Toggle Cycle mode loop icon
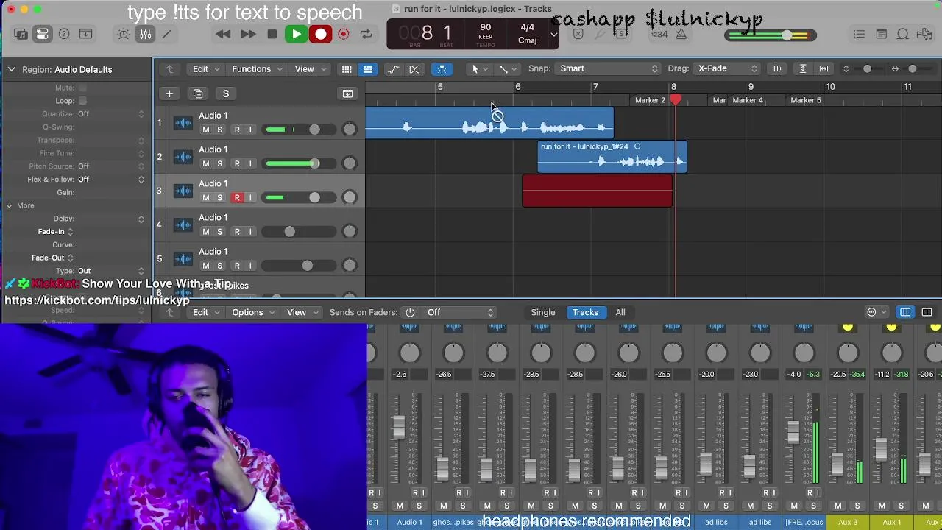 (x=366, y=34)
